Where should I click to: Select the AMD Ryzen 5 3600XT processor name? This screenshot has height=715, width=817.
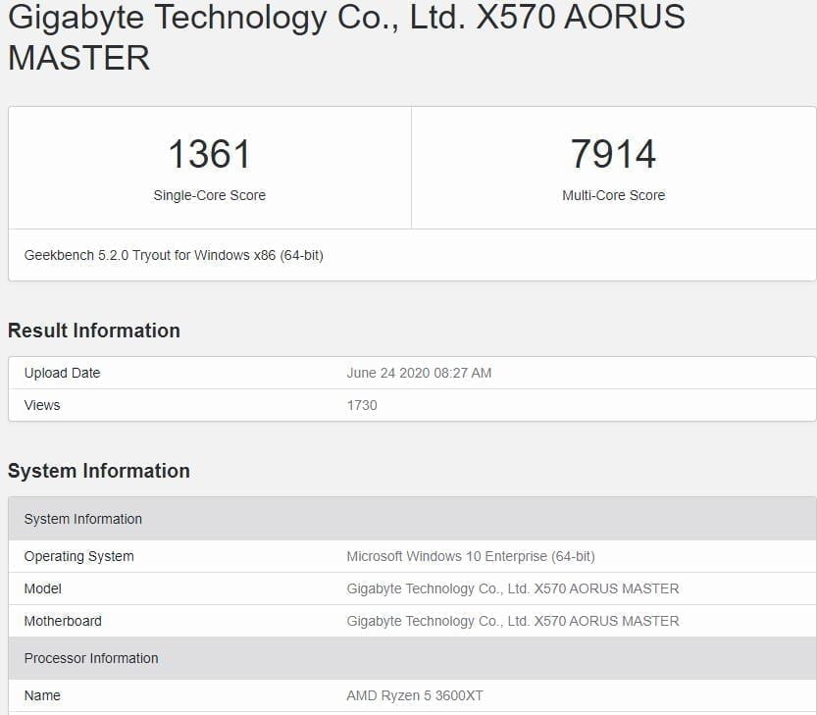(x=415, y=695)
